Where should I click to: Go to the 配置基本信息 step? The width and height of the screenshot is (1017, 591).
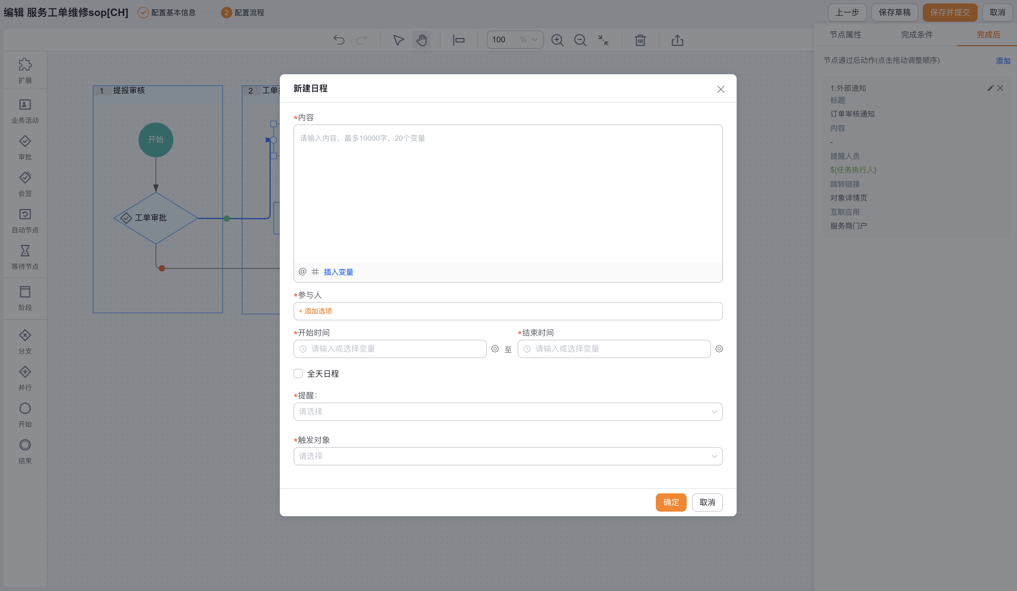point(167,13)
